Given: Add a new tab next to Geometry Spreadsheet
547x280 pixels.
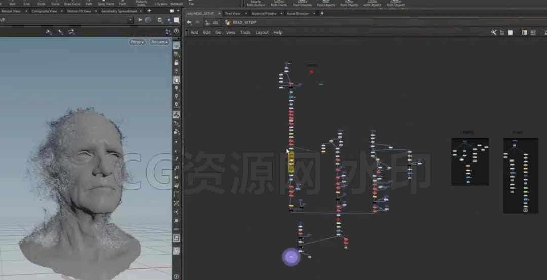Looking at the screenshot, I should 149,11.
